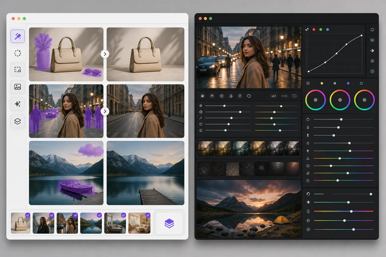
Task: Click the rectangle frame icon in the dark toolbar
Action: coord(294,96)
